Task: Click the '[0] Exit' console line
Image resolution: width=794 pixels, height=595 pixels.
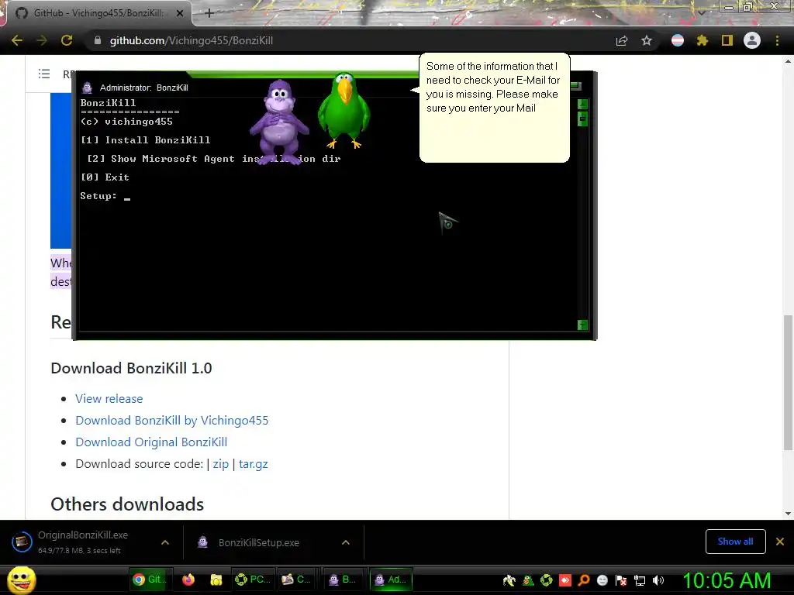Action: click(x=105, y=177)
